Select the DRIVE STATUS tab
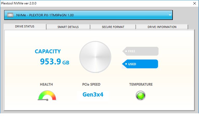The width and height of the screenshot is (199, 119). pyautogui.click(x=25, y=27)
